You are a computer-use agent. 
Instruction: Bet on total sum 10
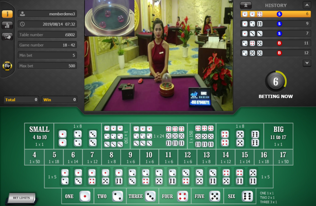pos(149,157)
